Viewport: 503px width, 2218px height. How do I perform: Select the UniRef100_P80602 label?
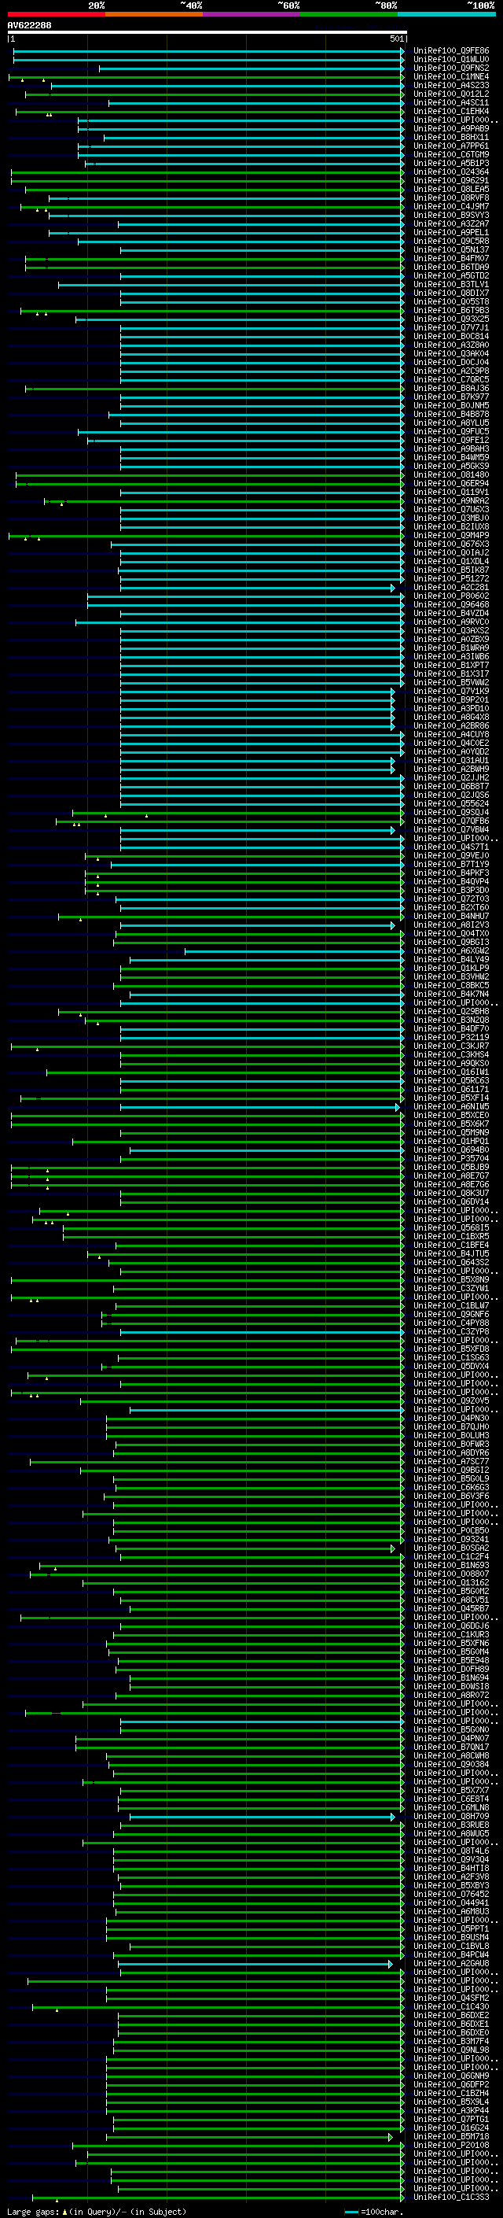(451, 596)
